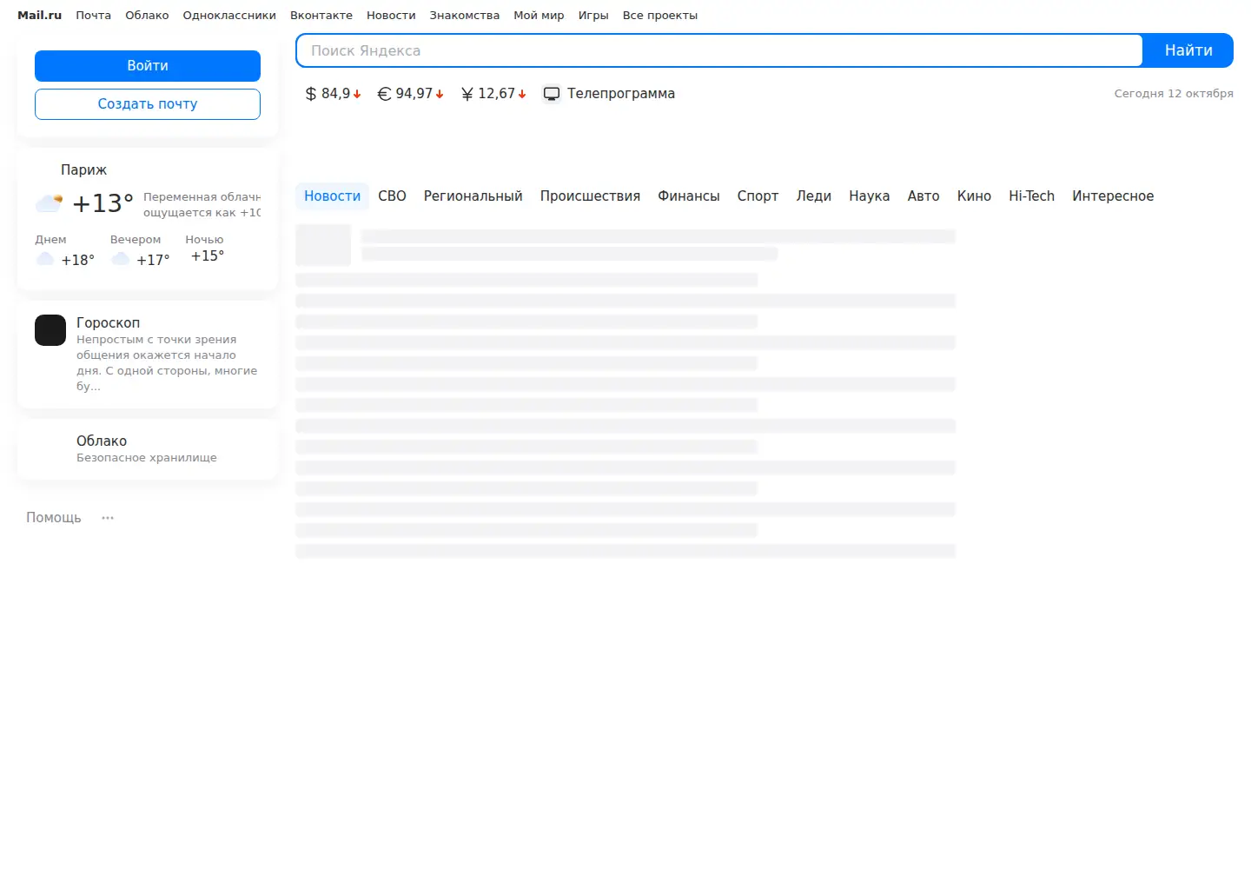Switch to the Спорт tab
This screenshot has height=869, width=1251.
point(758,196)
